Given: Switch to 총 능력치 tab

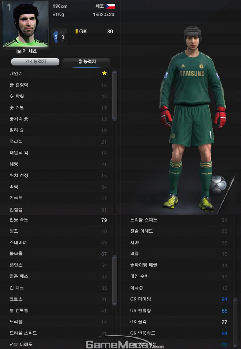Looking at the screenshot, I should click(86, 62).
